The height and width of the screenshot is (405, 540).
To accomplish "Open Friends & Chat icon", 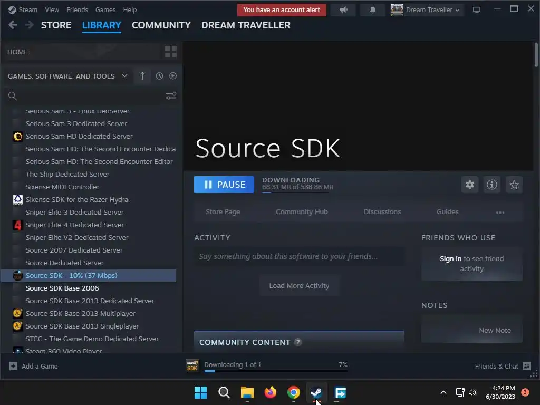I will pos(527,366).
